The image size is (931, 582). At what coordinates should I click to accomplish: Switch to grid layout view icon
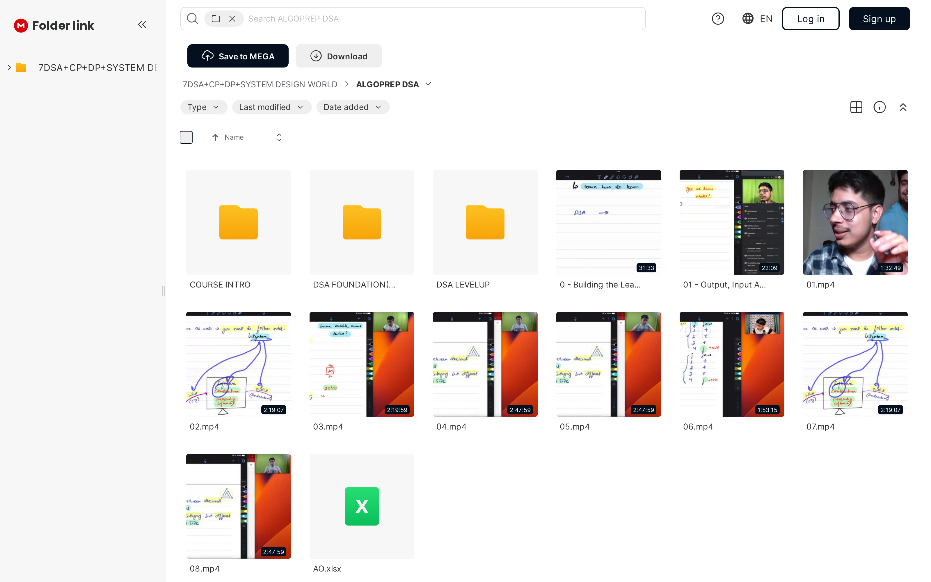coord(856,107)
